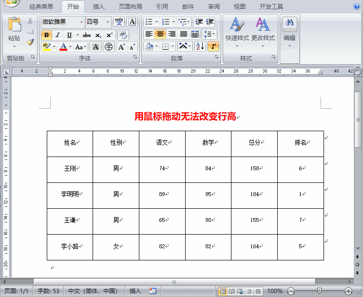The width and height of the screenshot is (363, 297).
Task: Open Word help question mark
Action: tap(357, 6)
